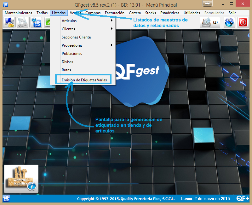Open the Cartera menu
252x205 pixels.
point(135,13)
